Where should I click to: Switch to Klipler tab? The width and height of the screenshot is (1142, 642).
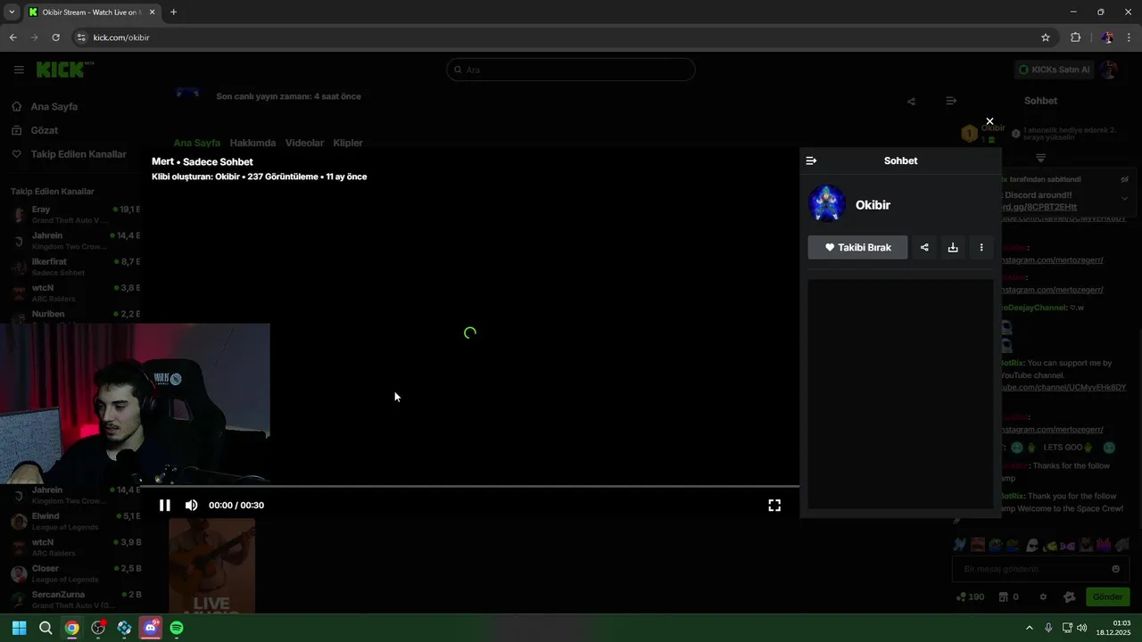click(348, 143)
